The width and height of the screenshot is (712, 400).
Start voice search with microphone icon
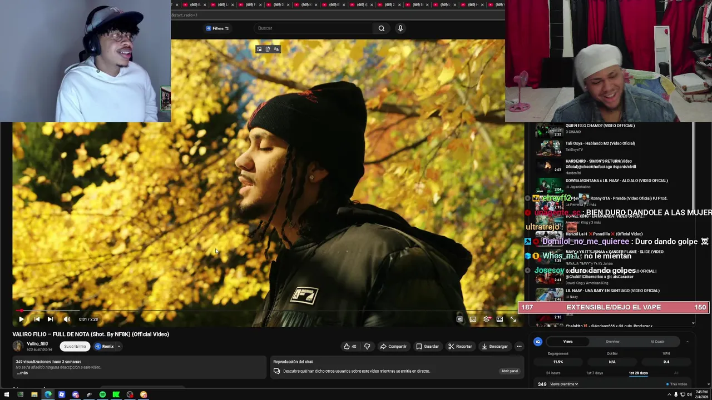click(x=400, y=28)
